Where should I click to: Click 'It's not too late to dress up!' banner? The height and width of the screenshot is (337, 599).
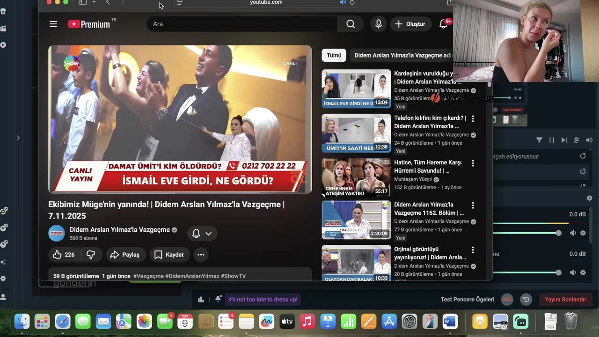click(x=263, y=300)
